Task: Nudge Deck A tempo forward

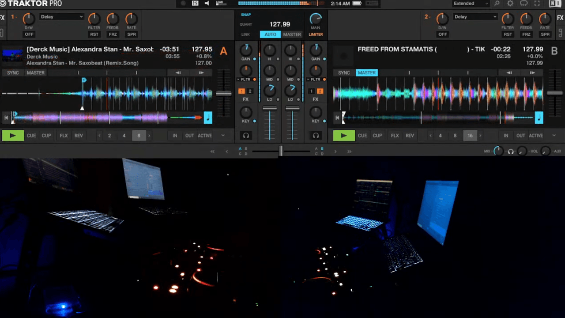Action: 201,72
